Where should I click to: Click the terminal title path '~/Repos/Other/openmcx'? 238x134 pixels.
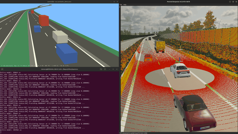point(70,69)
